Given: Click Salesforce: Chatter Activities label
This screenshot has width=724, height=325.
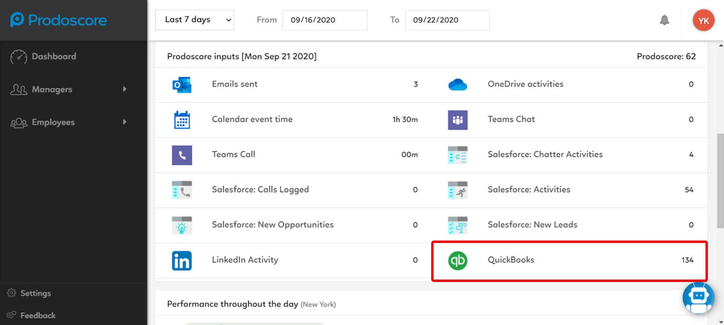Looking at the screenshot, I should (x=545, y=154).
